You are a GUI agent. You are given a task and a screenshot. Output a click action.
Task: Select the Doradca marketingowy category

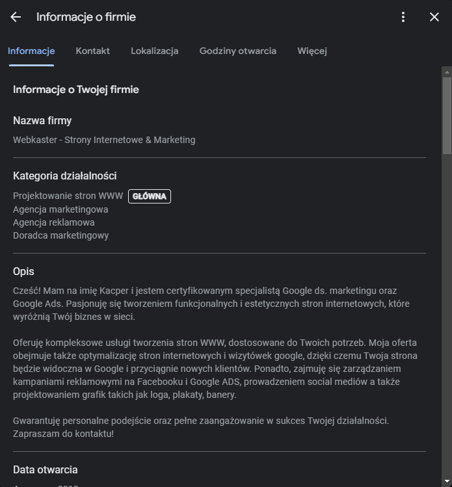[60, 235]
